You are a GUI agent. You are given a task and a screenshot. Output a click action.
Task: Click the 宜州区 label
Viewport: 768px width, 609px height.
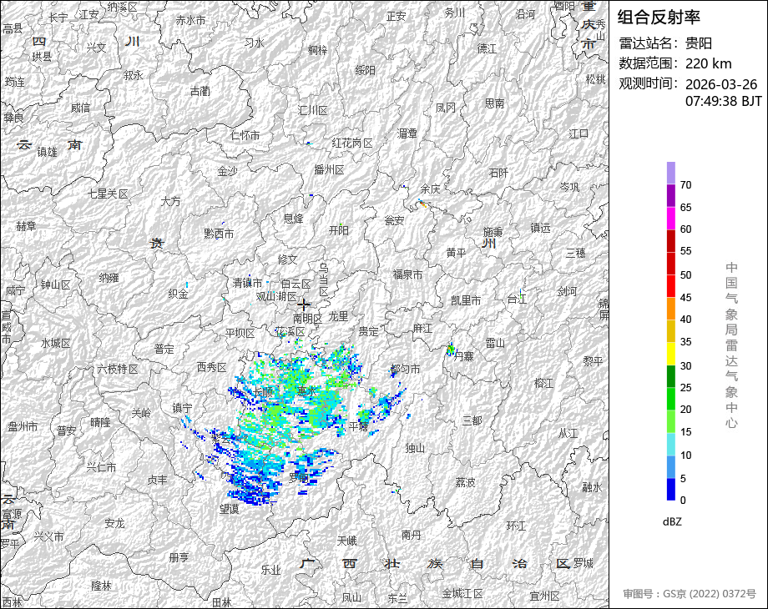[x=544, y=596]
